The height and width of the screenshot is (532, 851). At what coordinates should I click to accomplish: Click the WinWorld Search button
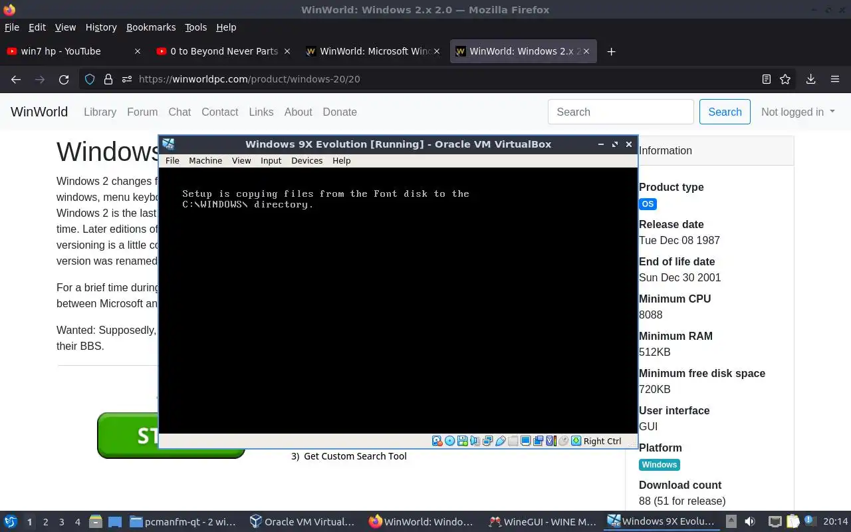click(x=725, y=112)
